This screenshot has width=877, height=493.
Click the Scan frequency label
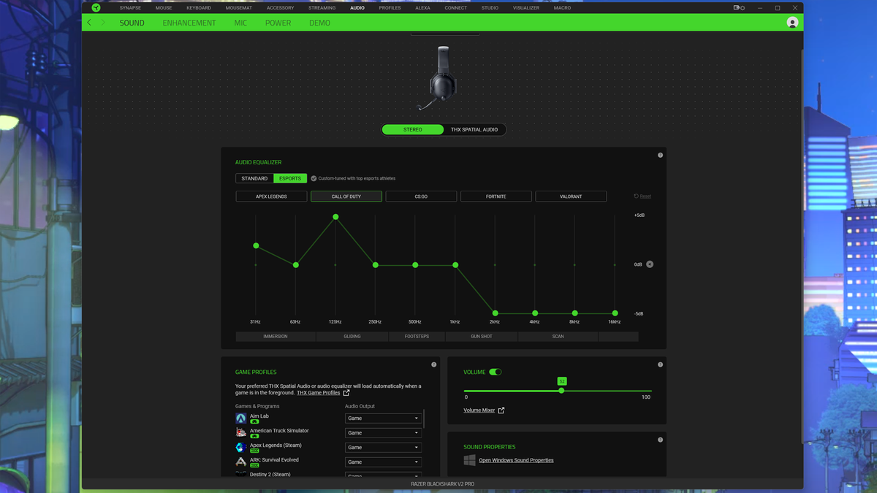[x=558, y=337]
